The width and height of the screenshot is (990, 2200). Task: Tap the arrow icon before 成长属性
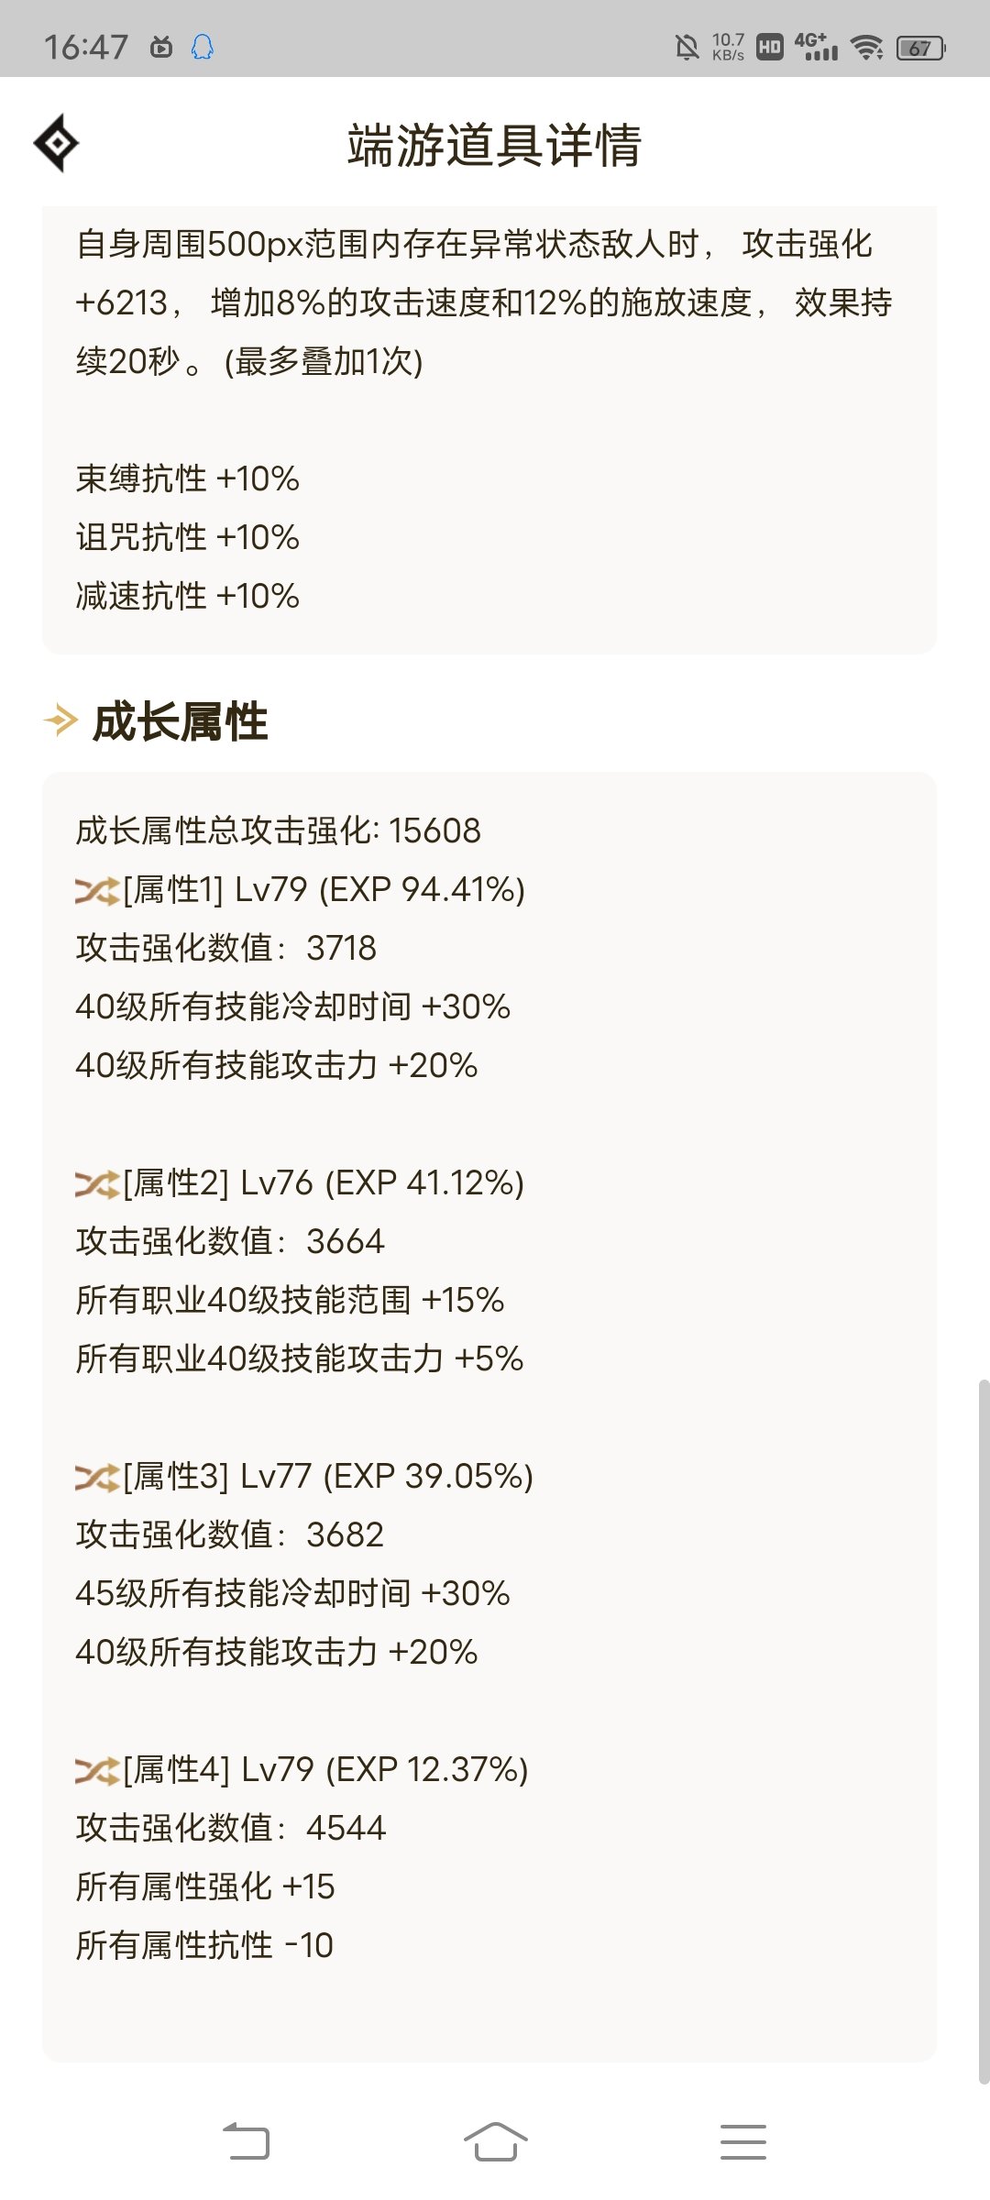pos(60,720)
